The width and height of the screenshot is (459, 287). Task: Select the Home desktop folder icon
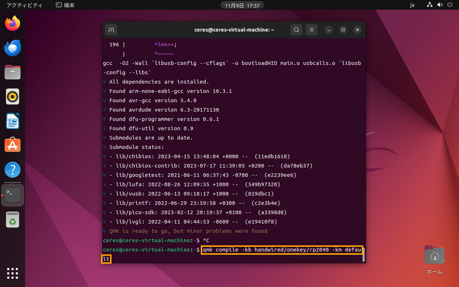(434, 259)
